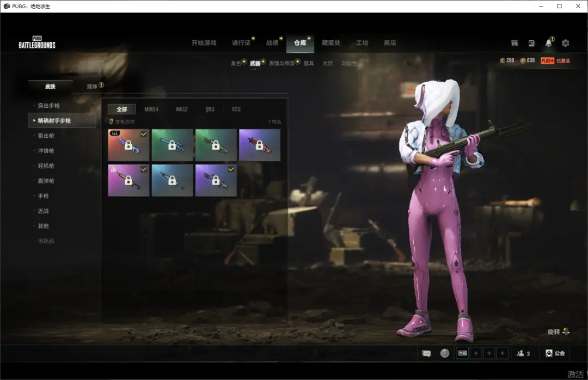
Task: Select 消耗品 consumables category
Action: point(46,241)
